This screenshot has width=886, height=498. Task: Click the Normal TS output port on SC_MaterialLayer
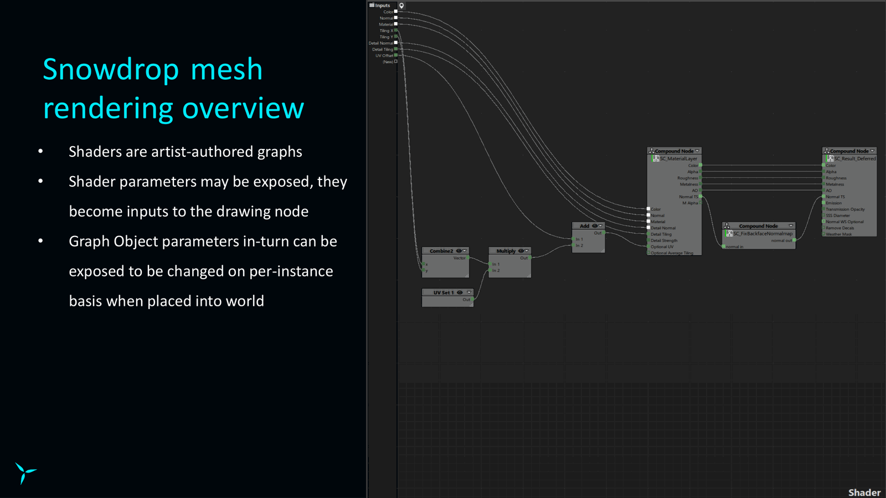pyautogui.click(x=701, y=197)
